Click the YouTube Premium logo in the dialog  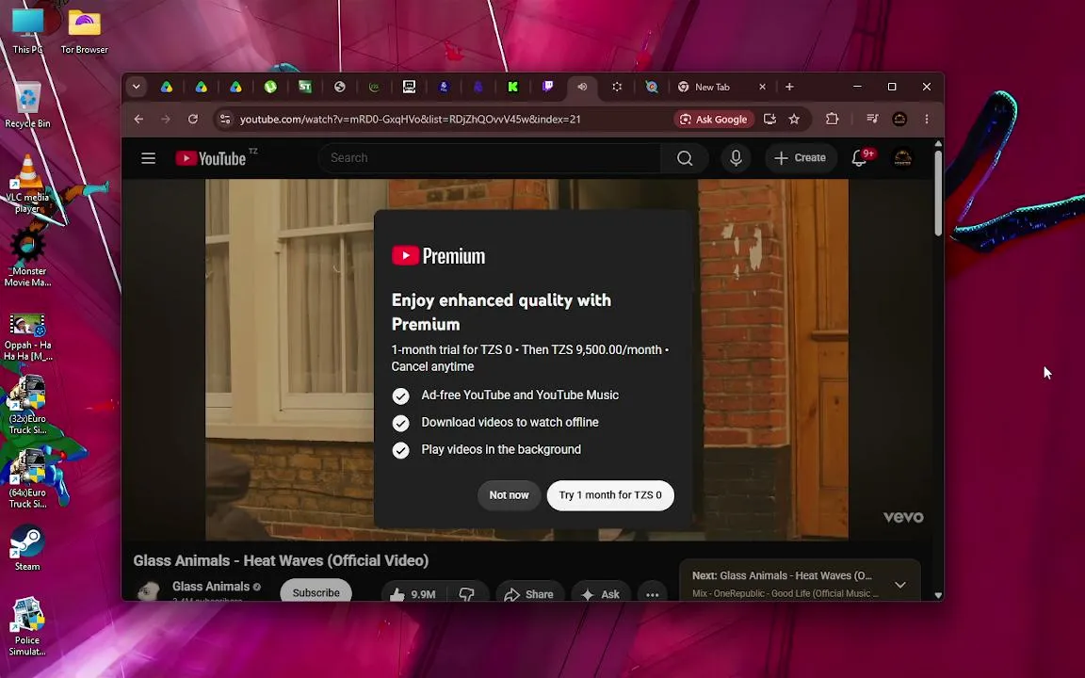click(x=439, y=256)
